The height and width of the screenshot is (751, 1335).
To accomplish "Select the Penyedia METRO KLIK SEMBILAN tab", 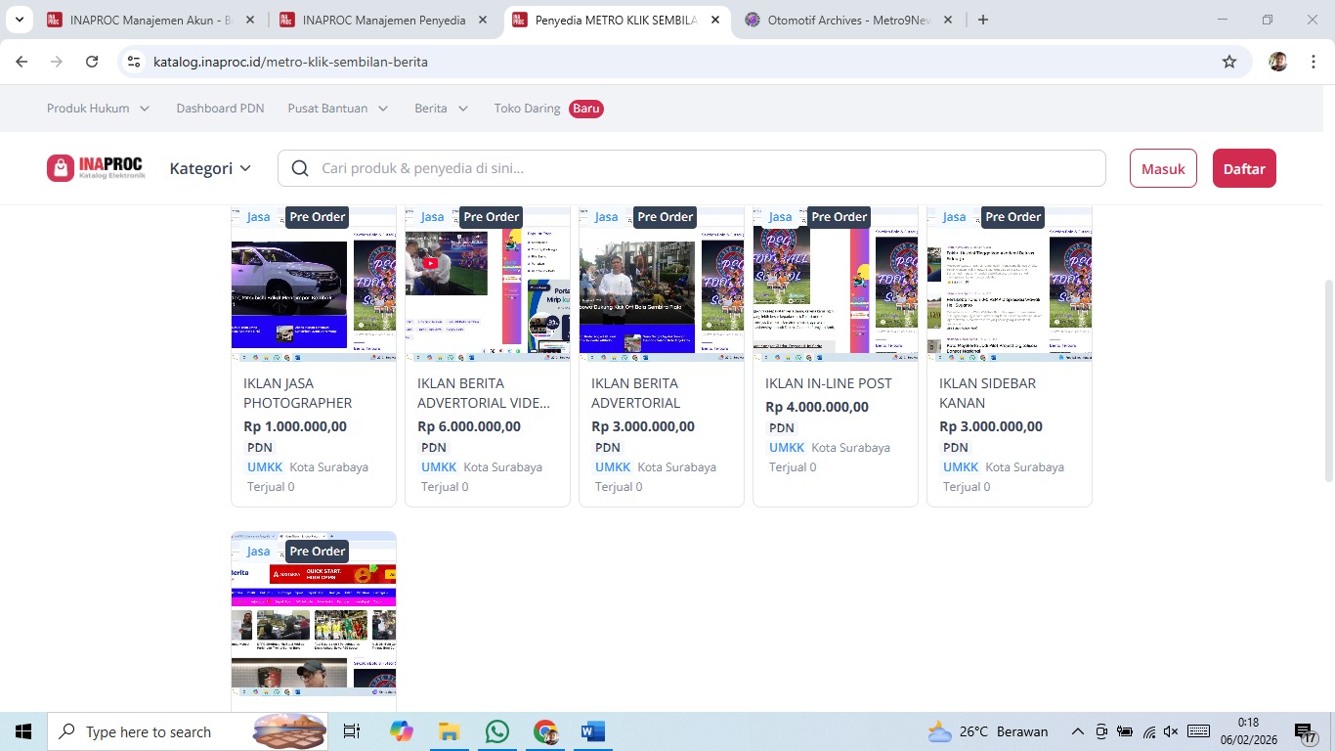I will [x=617, y=20].
